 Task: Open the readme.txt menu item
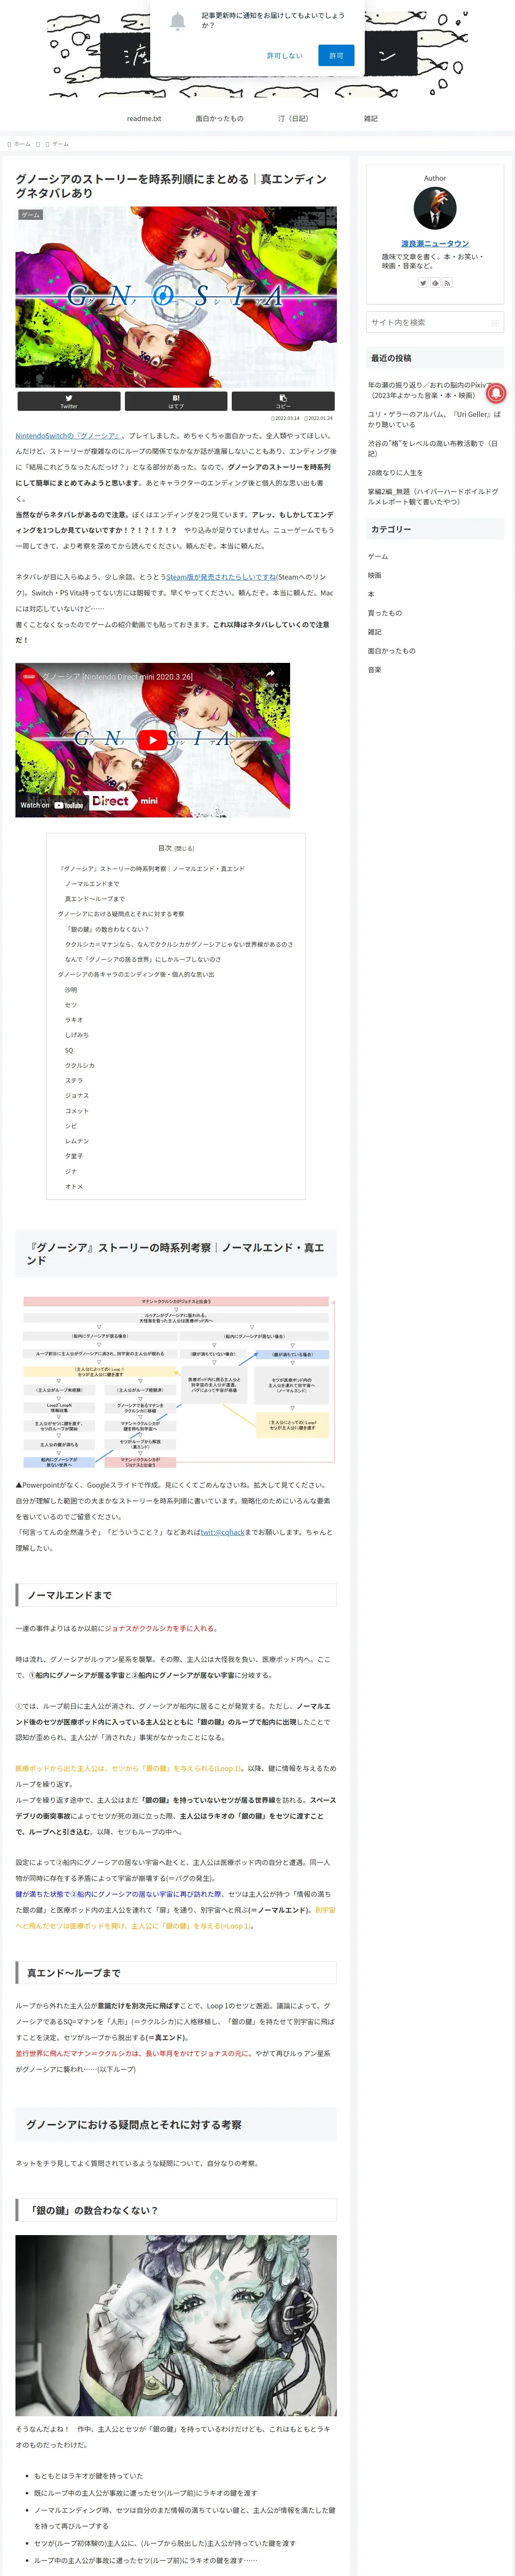[144, 118]
